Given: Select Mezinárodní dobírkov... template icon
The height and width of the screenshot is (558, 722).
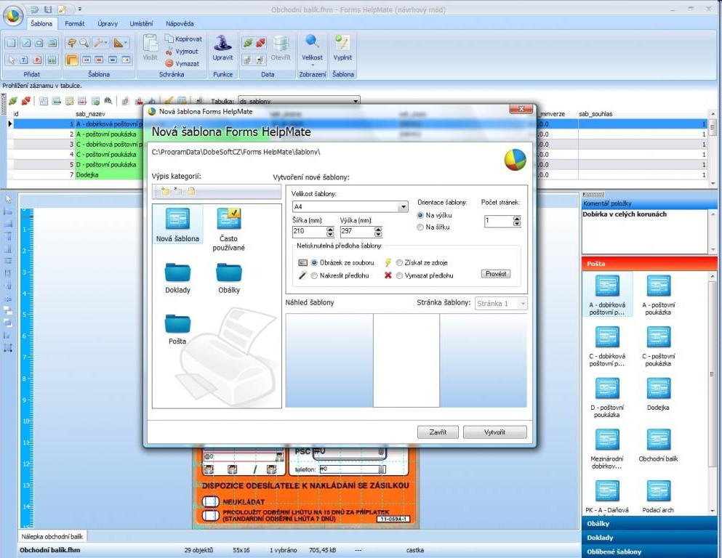Looking at the screenshot, I should [x=607, y=440].
